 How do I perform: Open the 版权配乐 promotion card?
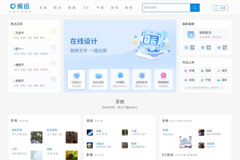[206, 35]
